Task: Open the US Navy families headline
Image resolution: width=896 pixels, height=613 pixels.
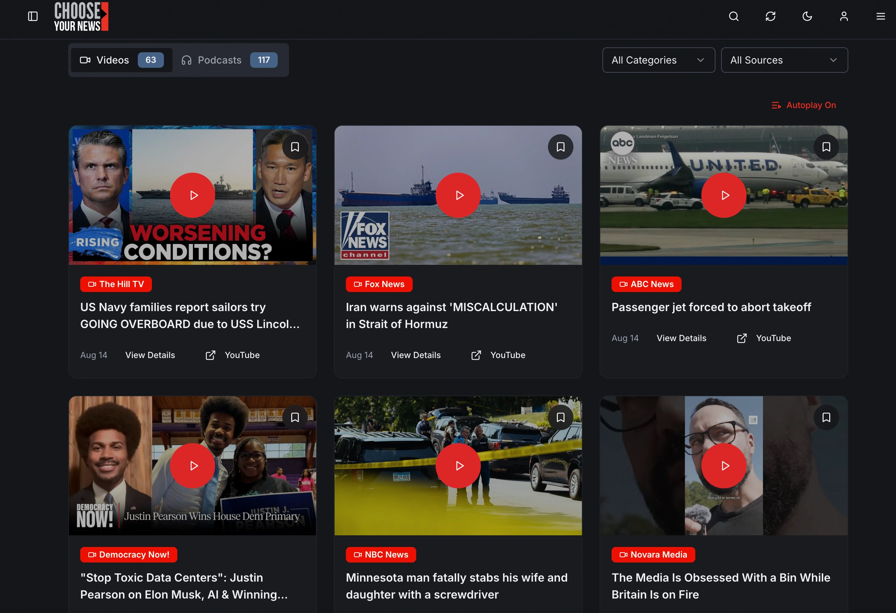Action: coord(190,316)
